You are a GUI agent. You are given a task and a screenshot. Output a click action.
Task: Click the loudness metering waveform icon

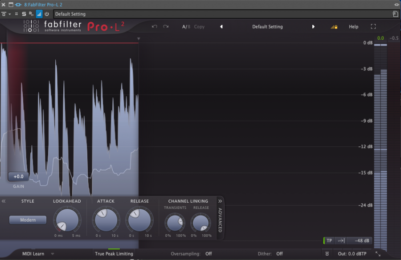39,14
